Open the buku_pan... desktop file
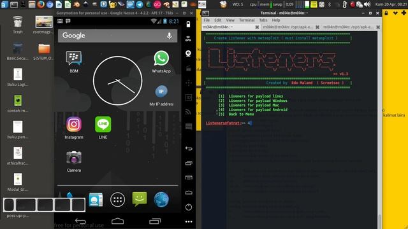The image size is (408, 229). click(18, 130)
